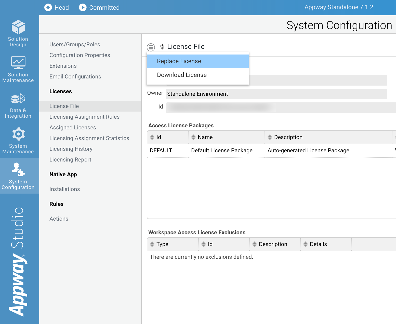
Task: Open the Licensing History page
Action: [x=71, y=149]
